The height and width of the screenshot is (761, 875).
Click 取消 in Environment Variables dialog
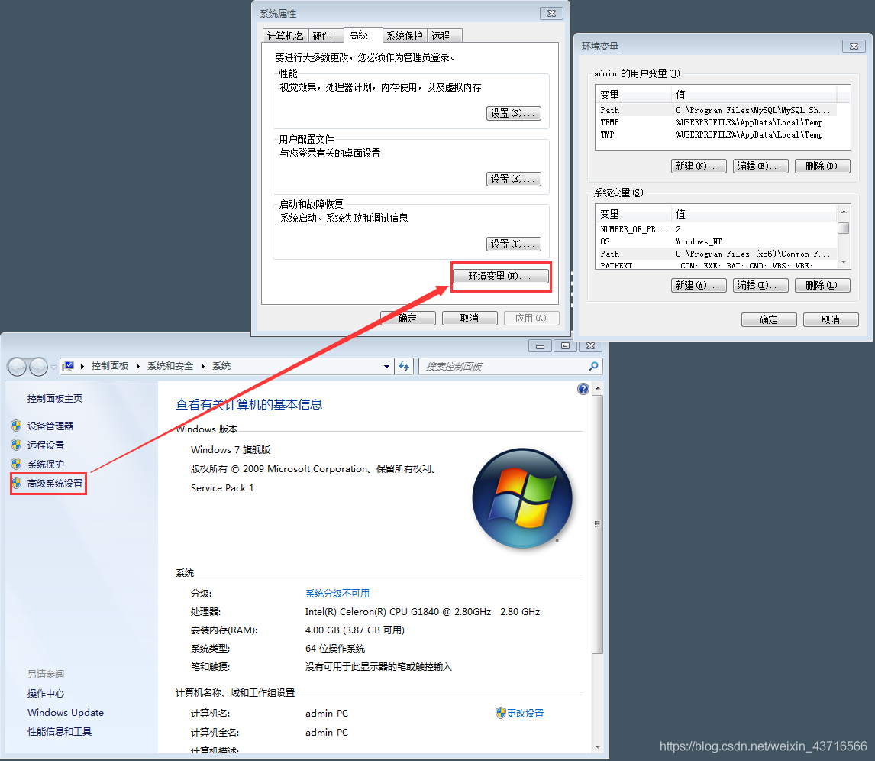(x=831, y=320)
